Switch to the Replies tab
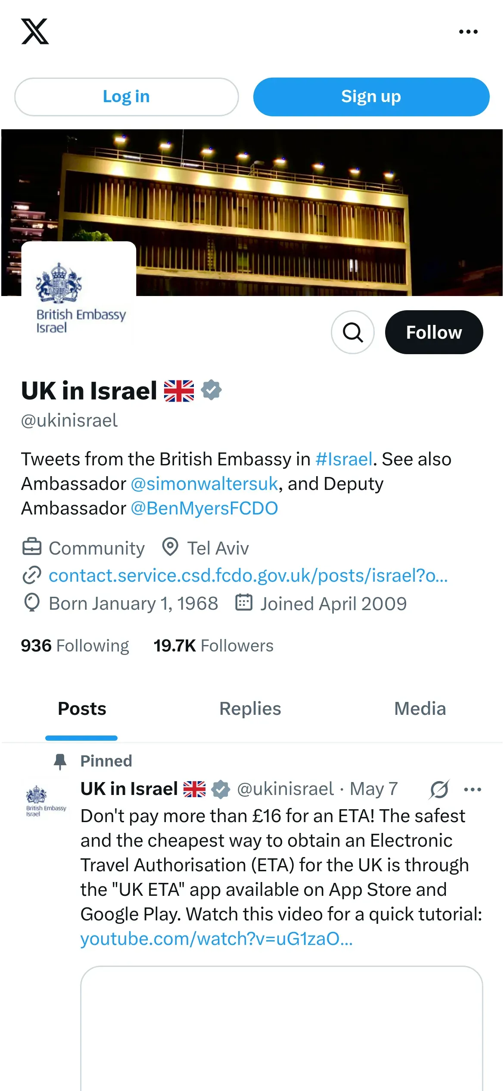 coord(250,709)
